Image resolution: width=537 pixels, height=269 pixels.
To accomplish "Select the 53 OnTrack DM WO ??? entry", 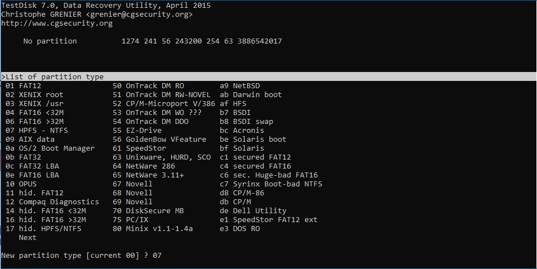I will [157, 112].
